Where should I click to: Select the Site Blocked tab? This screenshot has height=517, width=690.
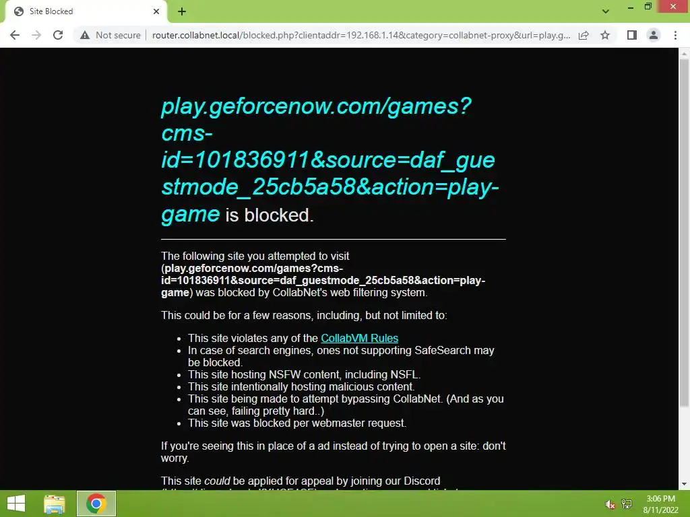86,11
